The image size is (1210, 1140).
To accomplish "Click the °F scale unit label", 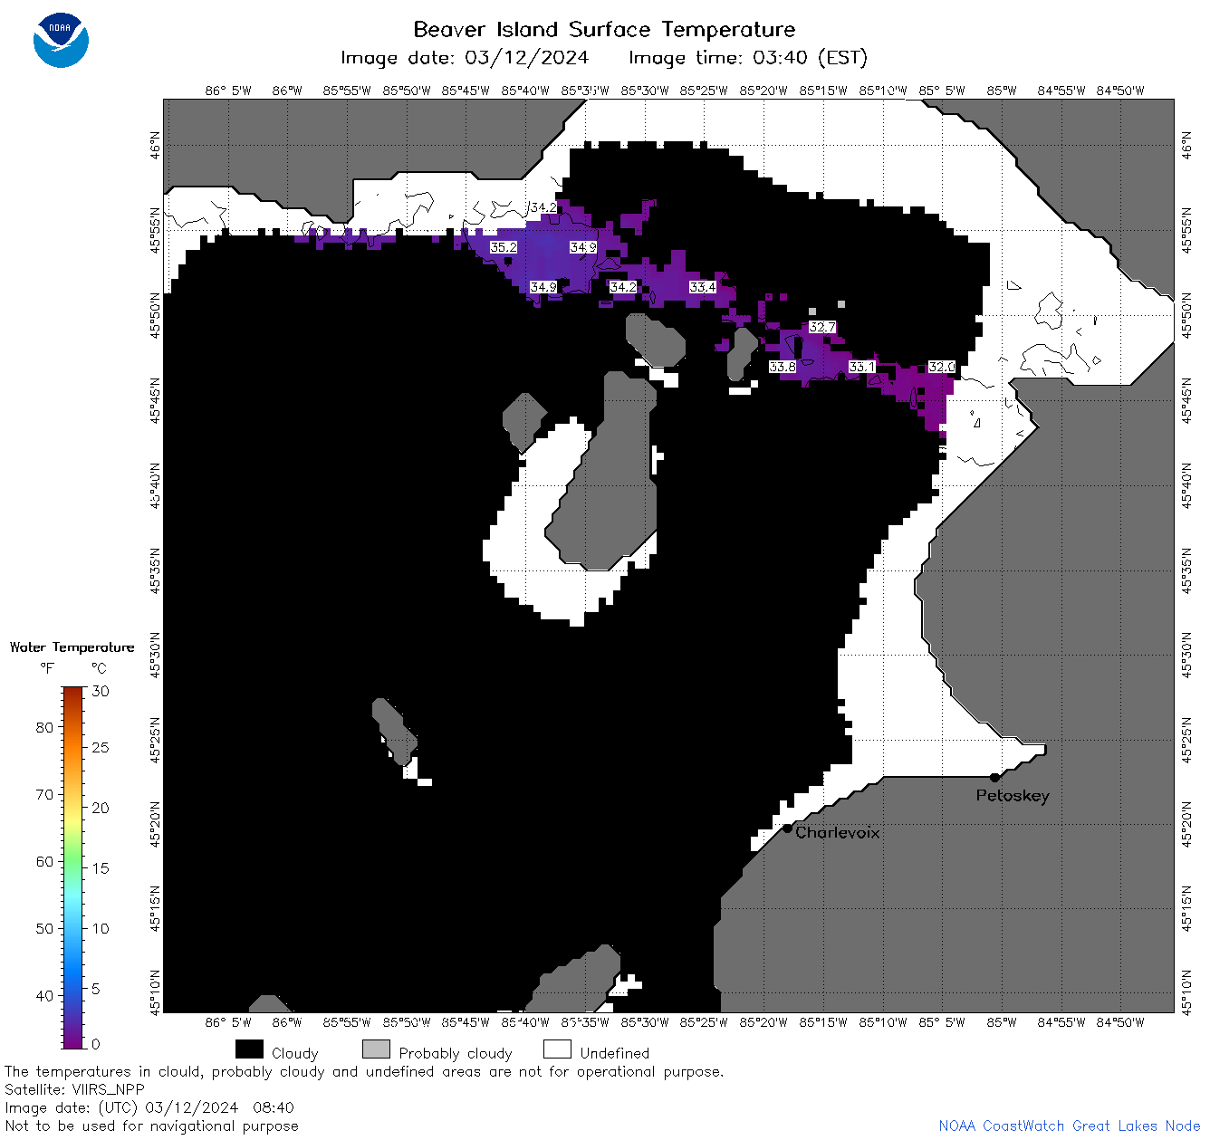I will [47, 668].
